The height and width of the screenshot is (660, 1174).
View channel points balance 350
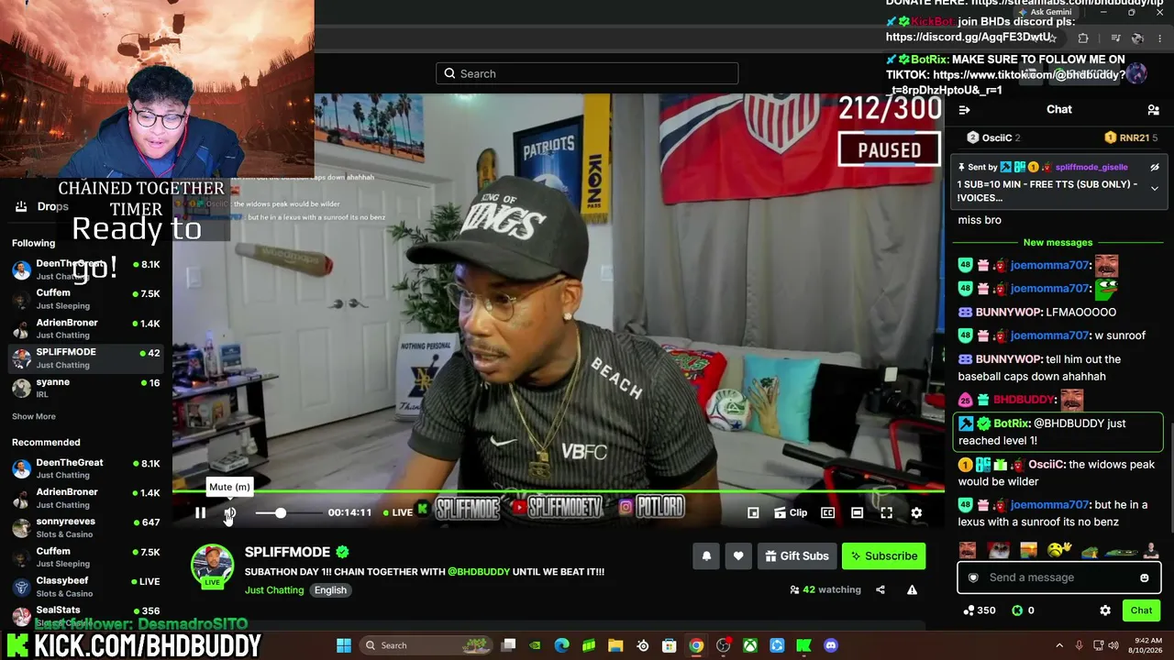979,610
